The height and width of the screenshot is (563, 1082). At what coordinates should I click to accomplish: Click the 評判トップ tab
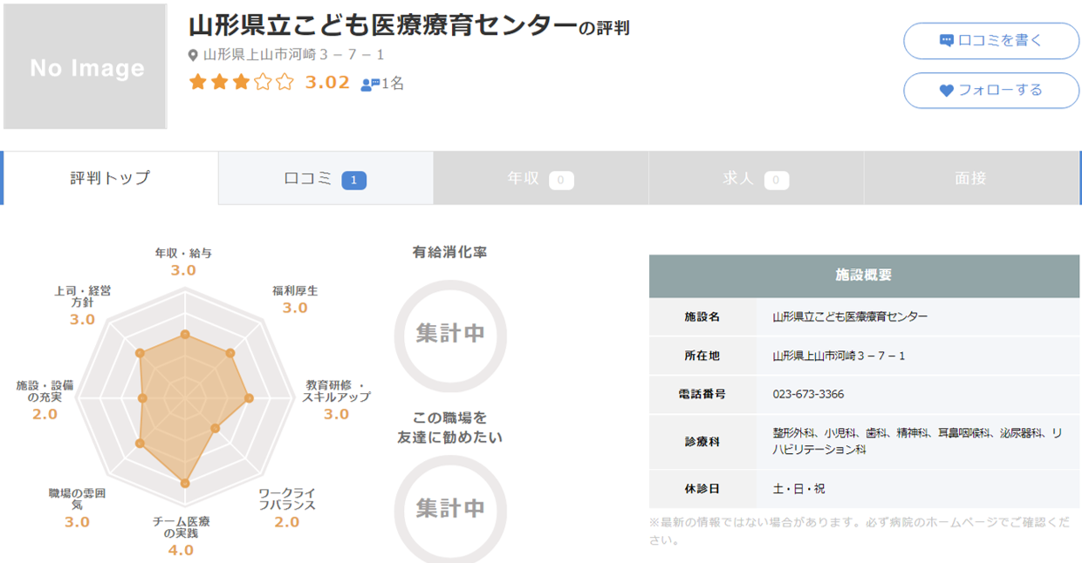(x=107, y=177)
